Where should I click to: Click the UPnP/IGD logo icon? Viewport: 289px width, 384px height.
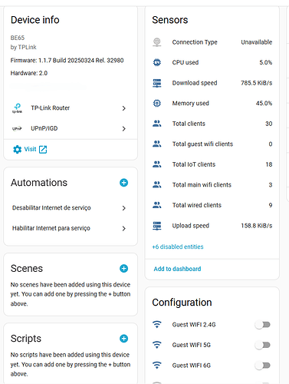click(17, 128)
